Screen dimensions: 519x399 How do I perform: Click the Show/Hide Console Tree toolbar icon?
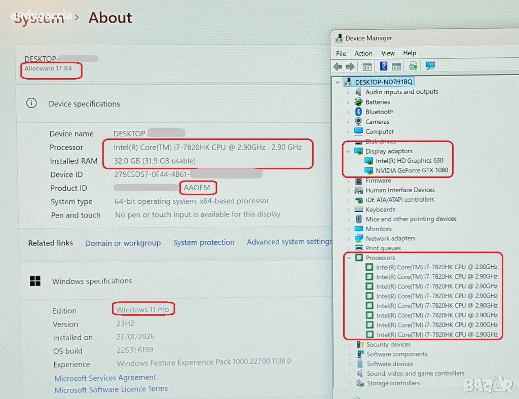click(x=367, y=66)
